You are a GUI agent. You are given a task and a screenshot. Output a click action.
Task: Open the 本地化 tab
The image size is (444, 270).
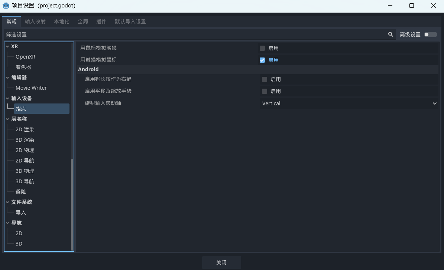[x=62, y=22]
